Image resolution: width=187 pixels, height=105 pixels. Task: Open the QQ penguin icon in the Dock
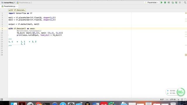pos(87,104)
